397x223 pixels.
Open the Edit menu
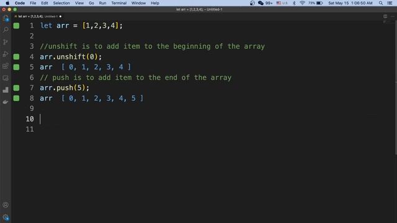(45, 3)
